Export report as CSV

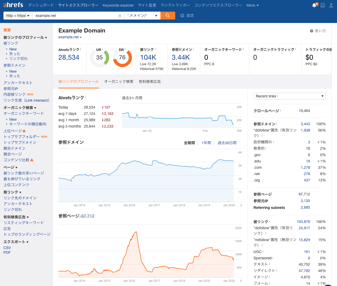pyautogui.click(x=7, y=248)
